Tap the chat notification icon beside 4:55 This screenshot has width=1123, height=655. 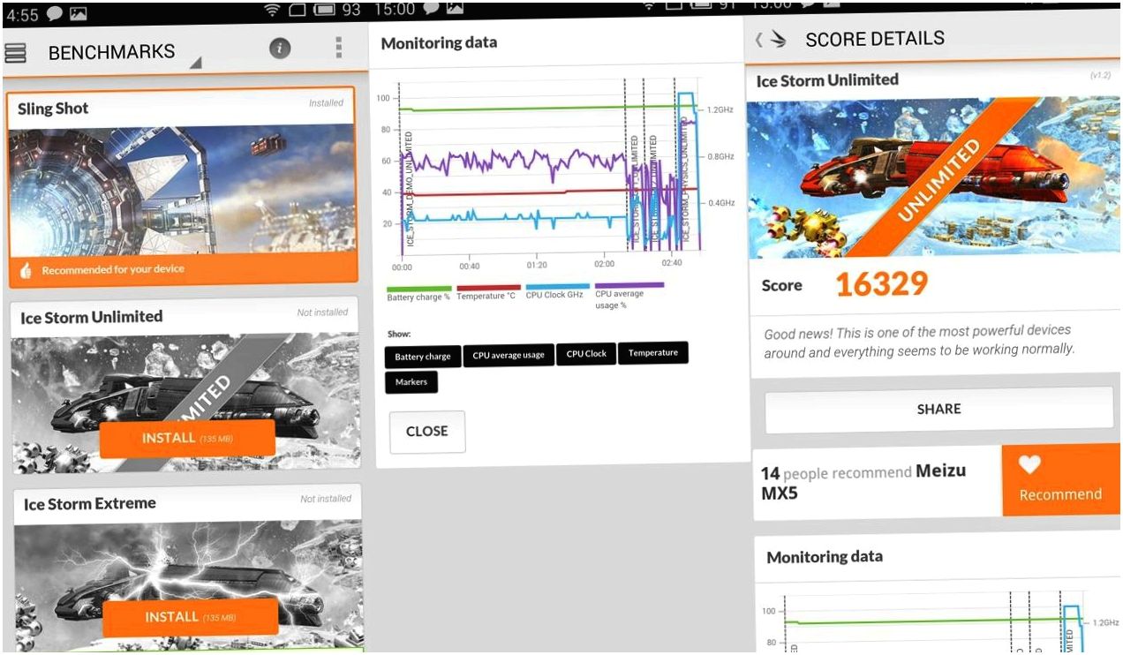(53, 14)
